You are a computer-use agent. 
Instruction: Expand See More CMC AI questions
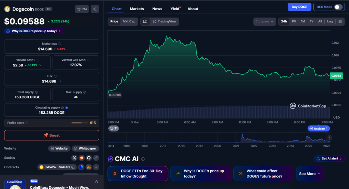point(310,174)
